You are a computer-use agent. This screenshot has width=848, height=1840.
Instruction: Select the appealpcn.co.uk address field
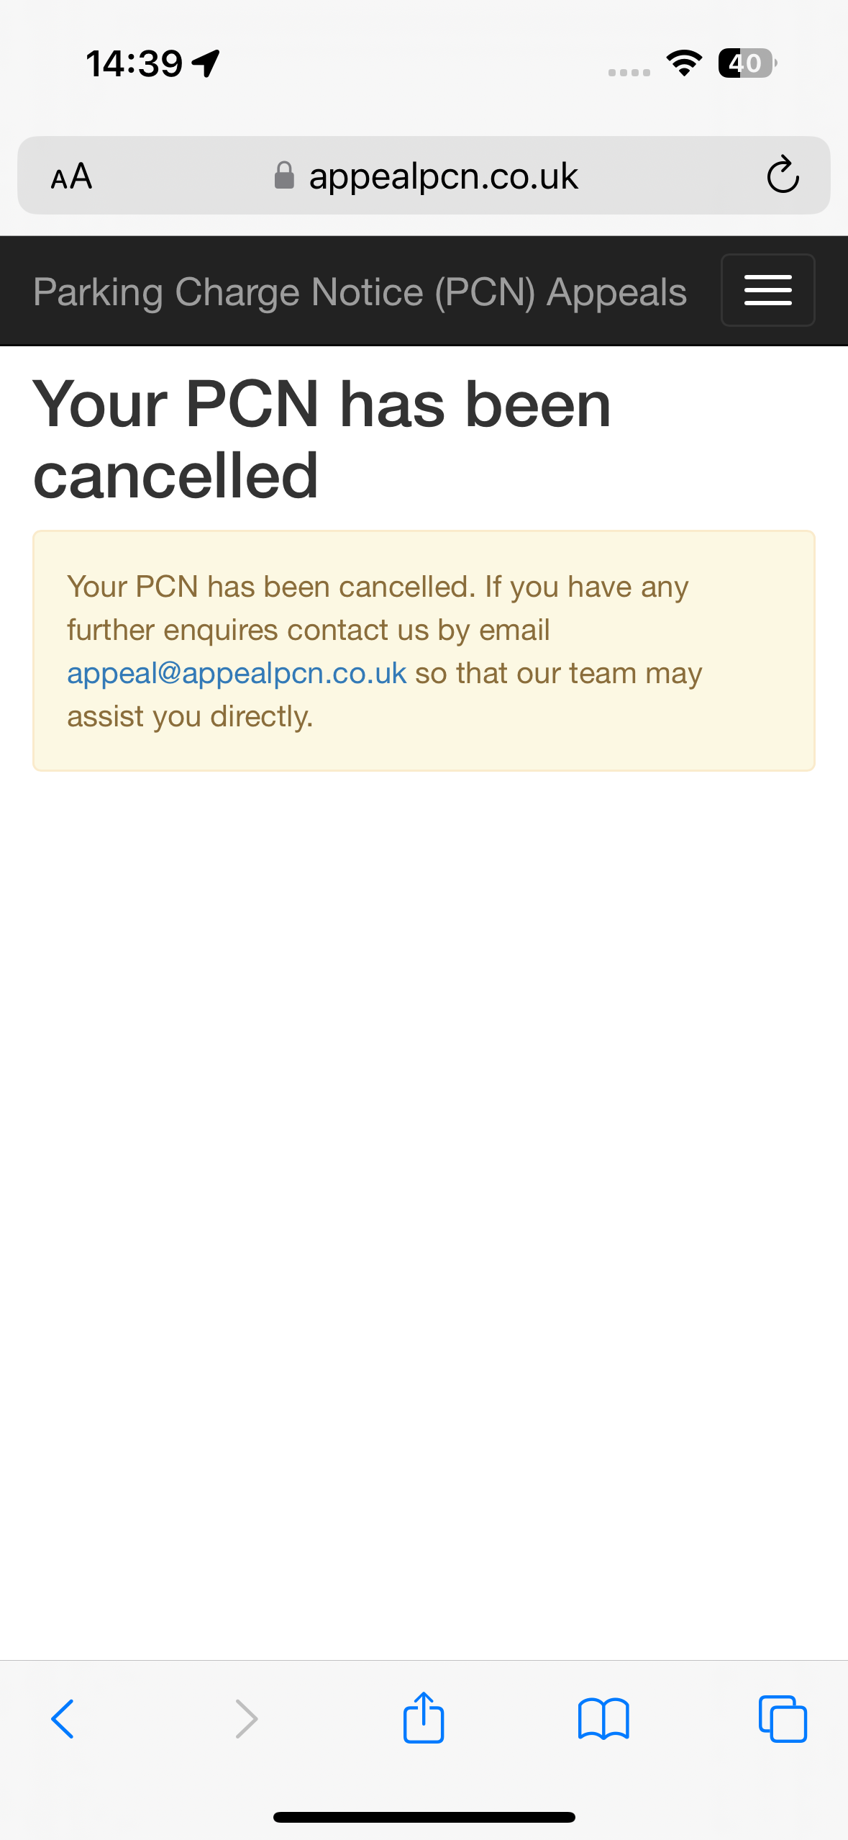pos(443,176)
